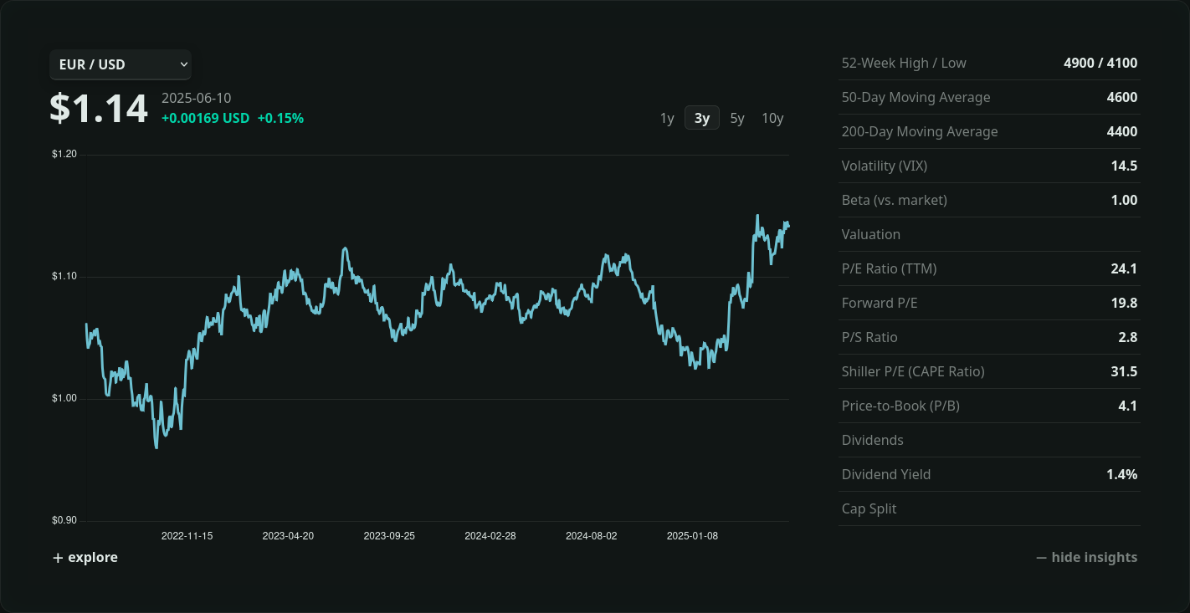Screen dimensions: 1190x613
Task: Select the 50-Day Moving Average row
Action: pos(988,97)
